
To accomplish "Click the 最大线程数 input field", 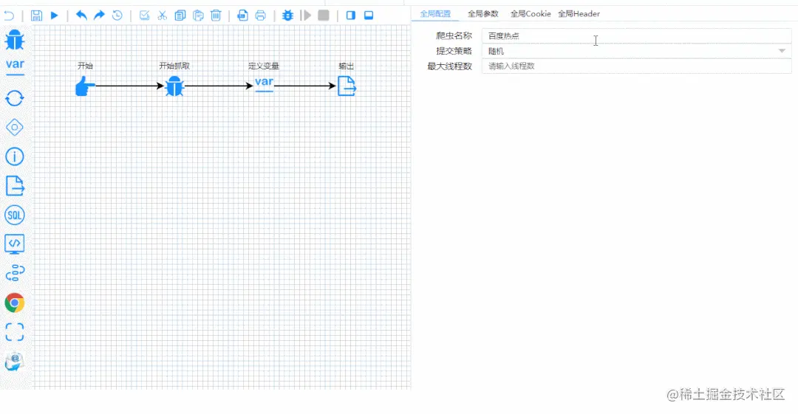I will [x=636, y=66].
